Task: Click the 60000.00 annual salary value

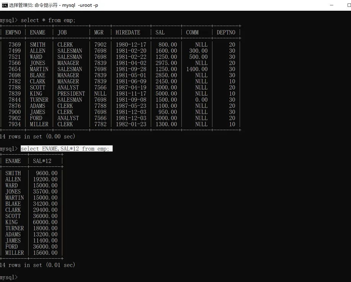Action: (45, 222)
